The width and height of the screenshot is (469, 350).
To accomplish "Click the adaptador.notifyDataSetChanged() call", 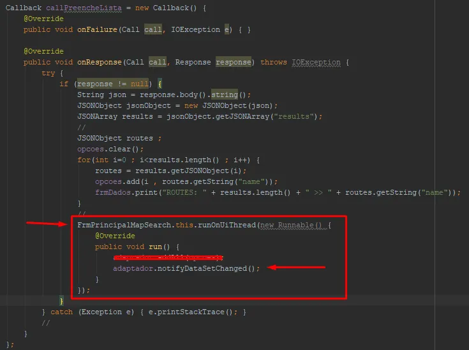I will pos(186,268).
